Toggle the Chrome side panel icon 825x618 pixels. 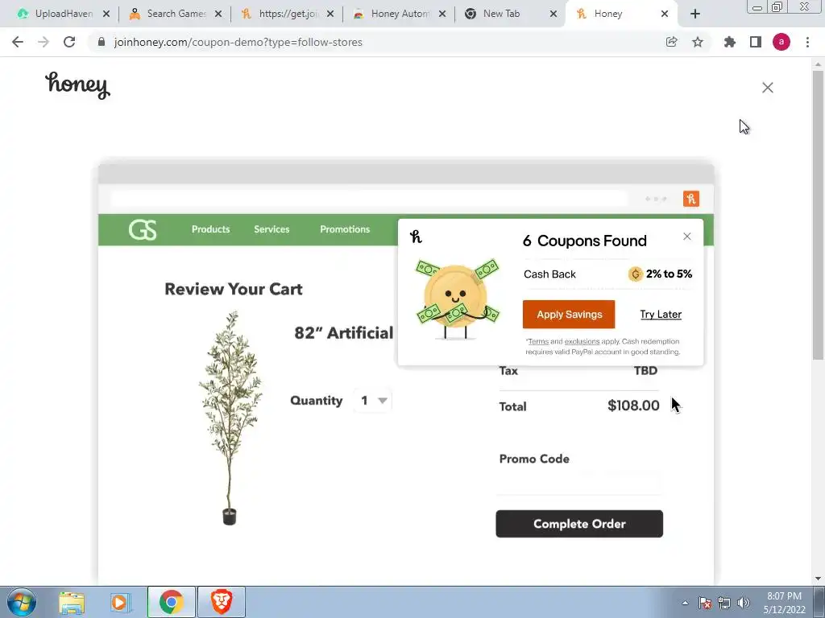coord(756,42)
